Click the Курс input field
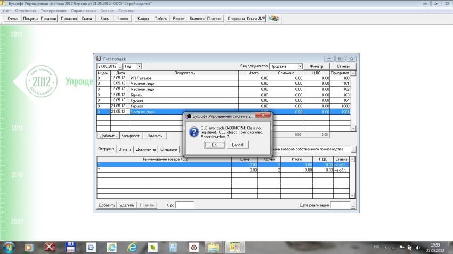 (185, 205)
